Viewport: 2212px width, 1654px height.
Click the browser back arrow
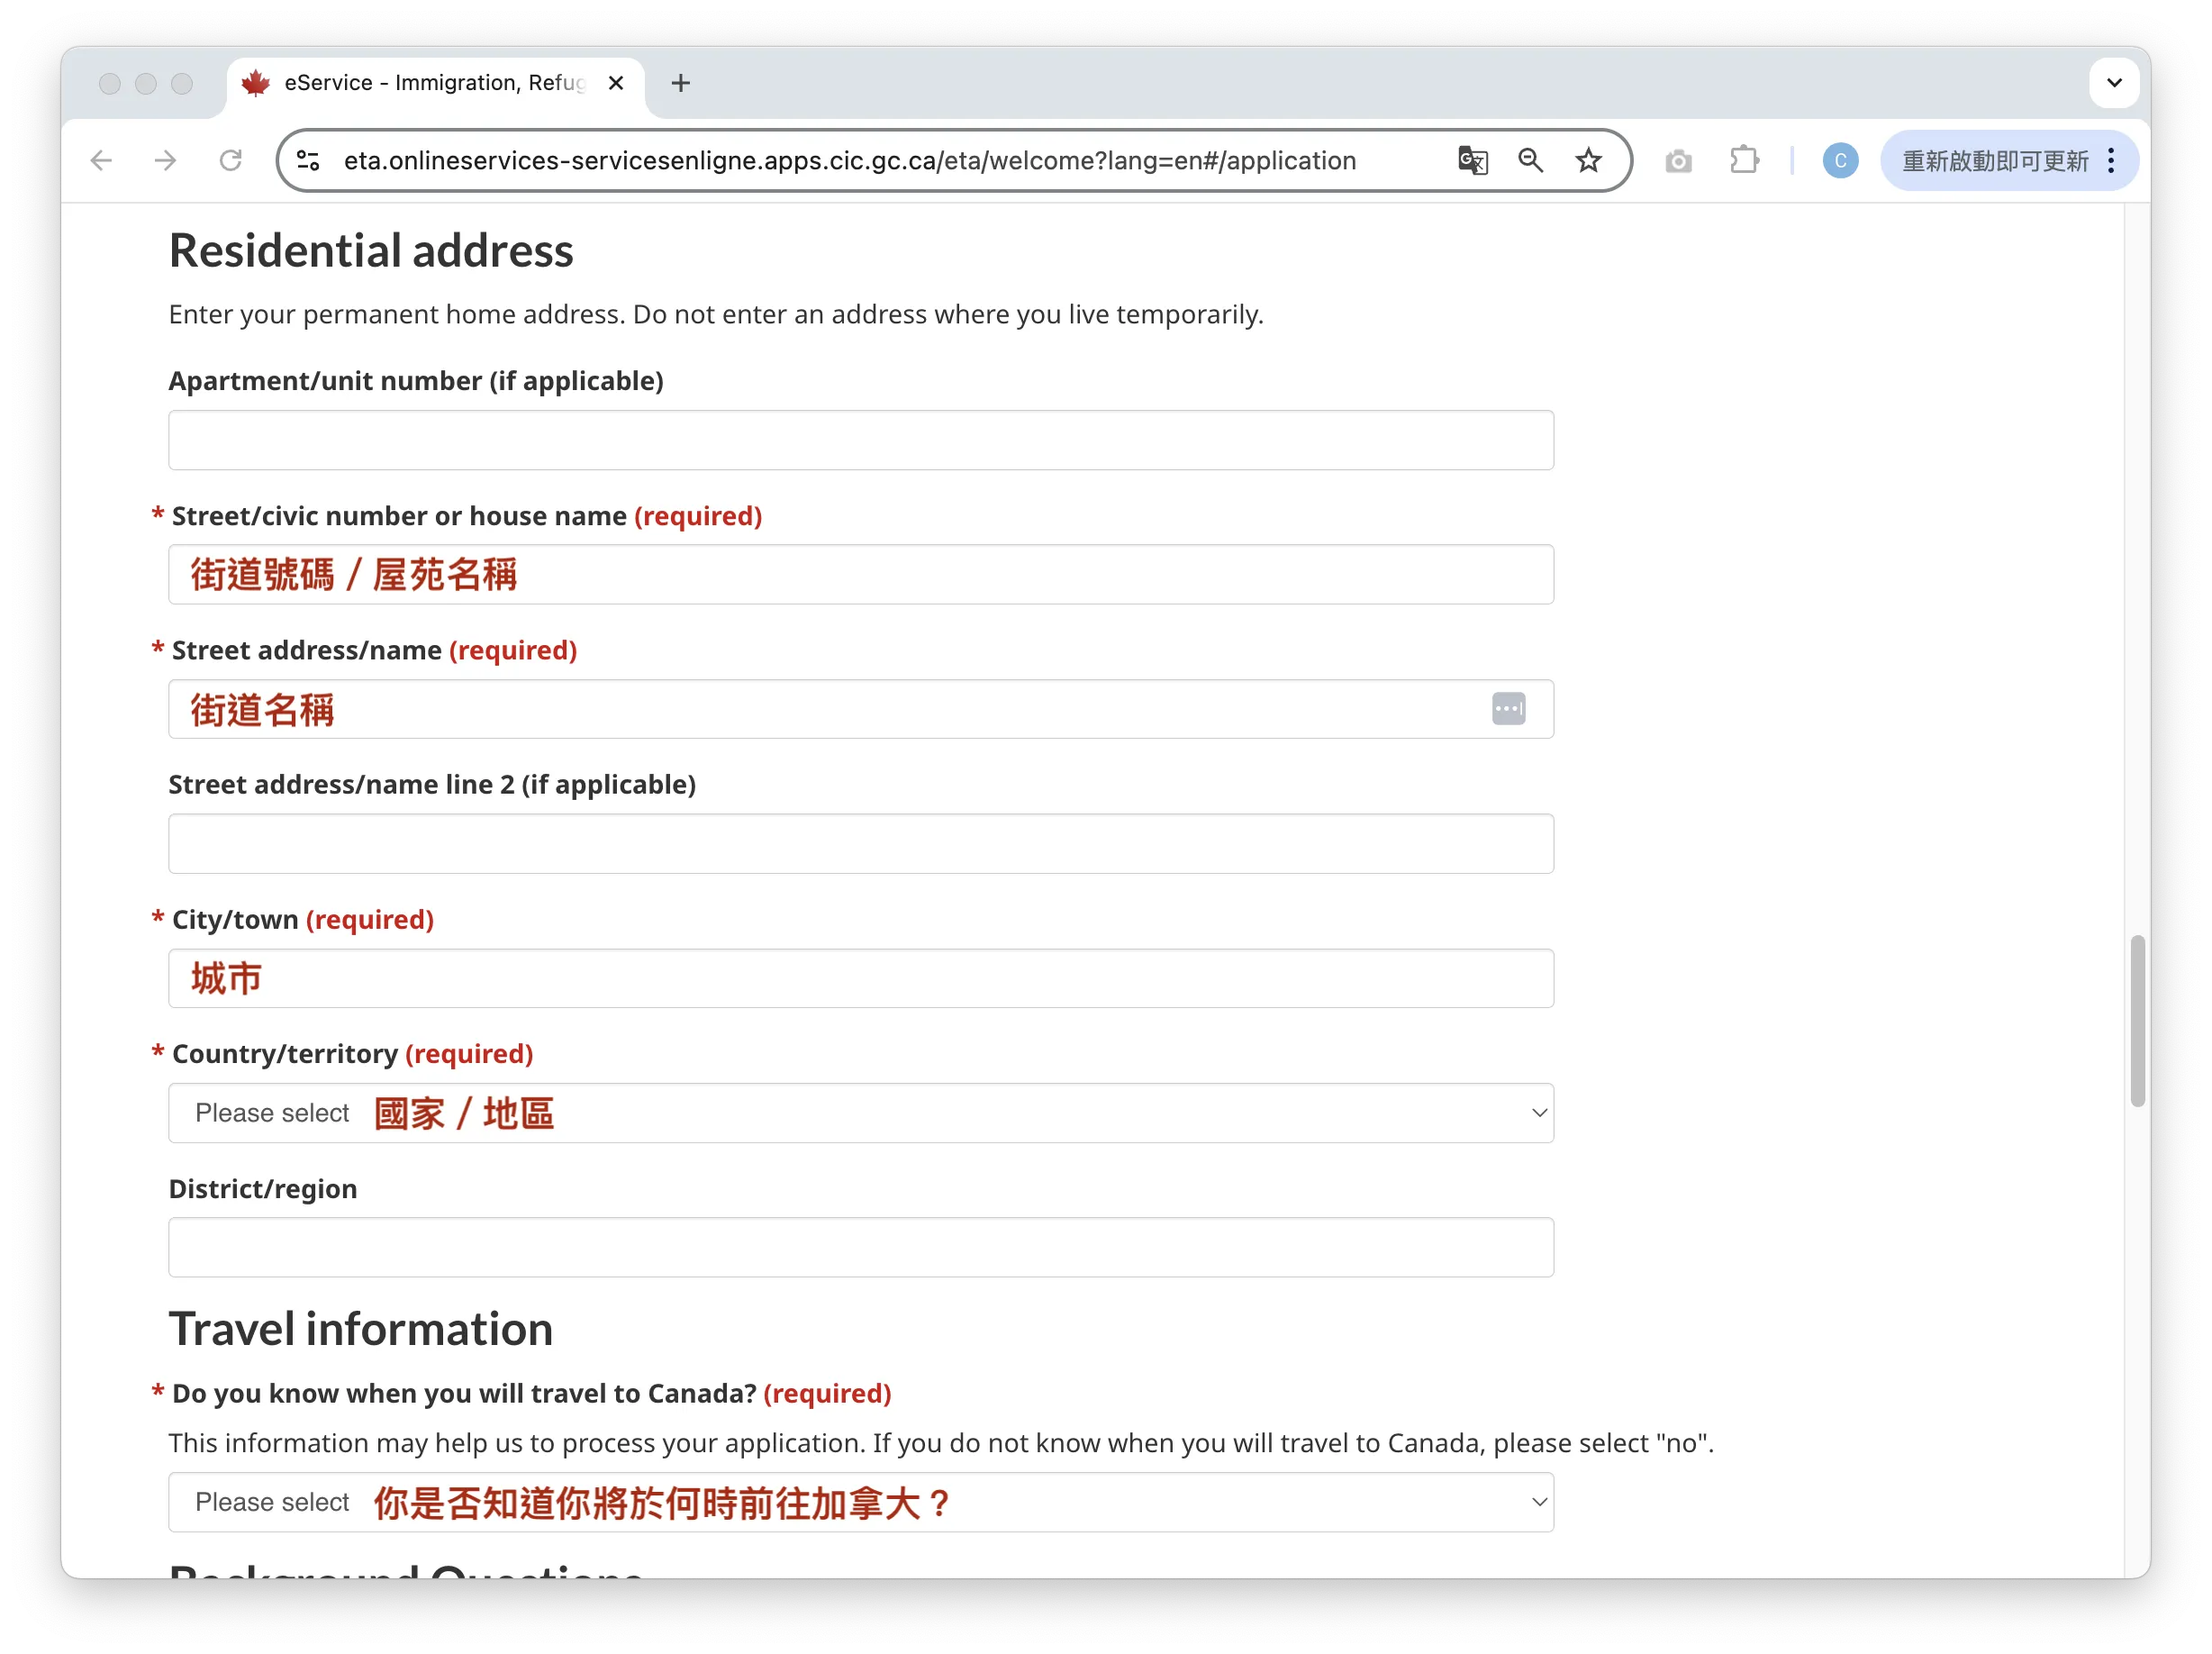101,161
